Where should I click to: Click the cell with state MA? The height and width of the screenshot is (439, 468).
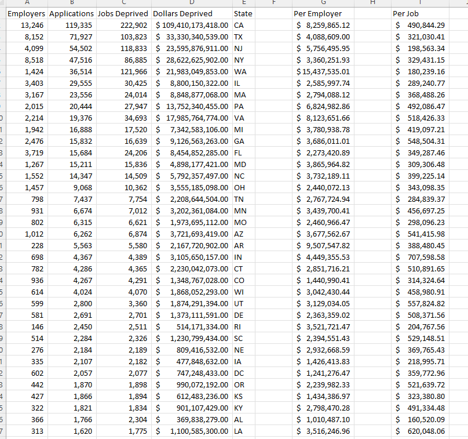(x=244, y=95)
